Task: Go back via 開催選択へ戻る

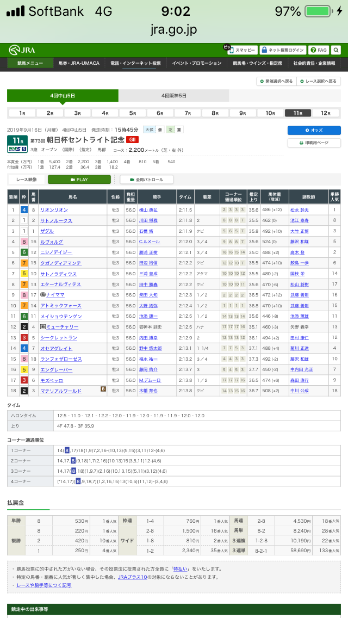Action: point(276,82)
